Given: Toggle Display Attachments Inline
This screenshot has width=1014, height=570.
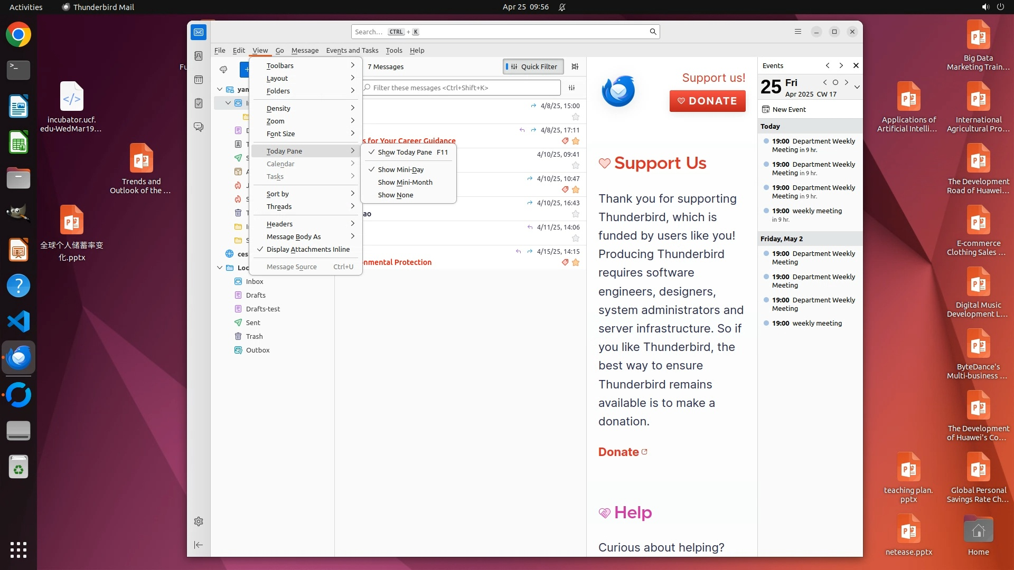Looking at the screenshot, I should point(307,249).
